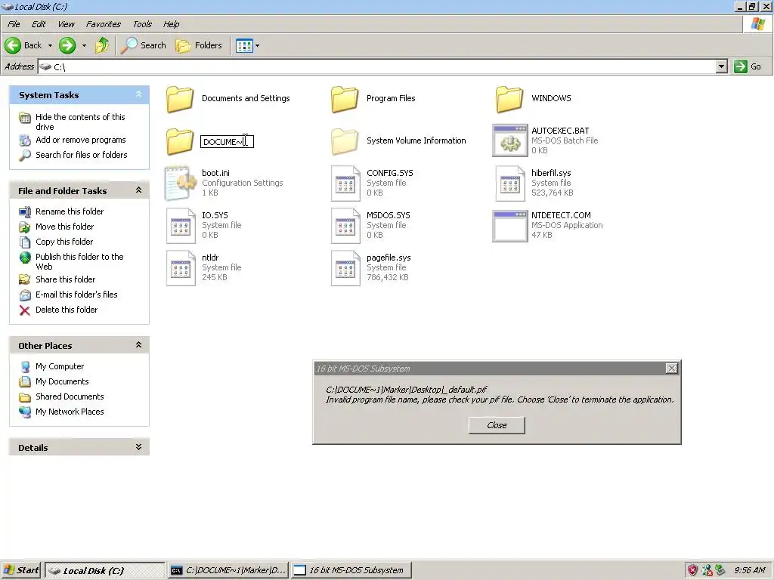The height and width of the screenshot is (580, 774).
Task: Click Close in the MS-DOS Subsystem dialog
Action: pyautogui.click(x=497, y=425)
